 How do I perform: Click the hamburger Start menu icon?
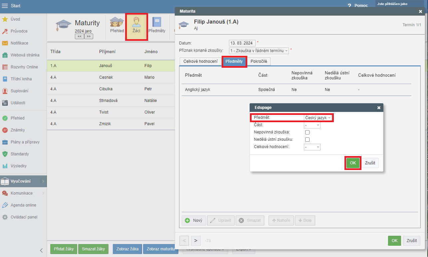[x=5, y=6]
